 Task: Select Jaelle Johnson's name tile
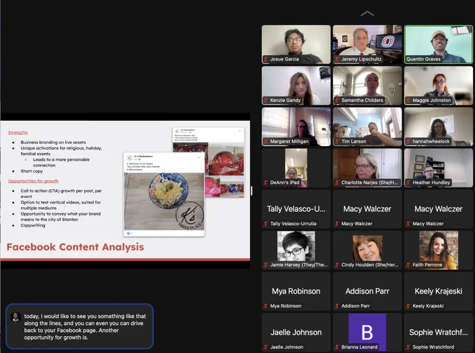click(x=296, y=332)
